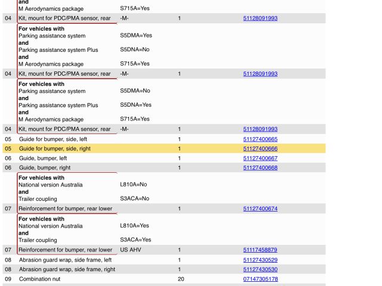
Task: Click the Guide, bumper, right description
Action: tap(45, 168)
